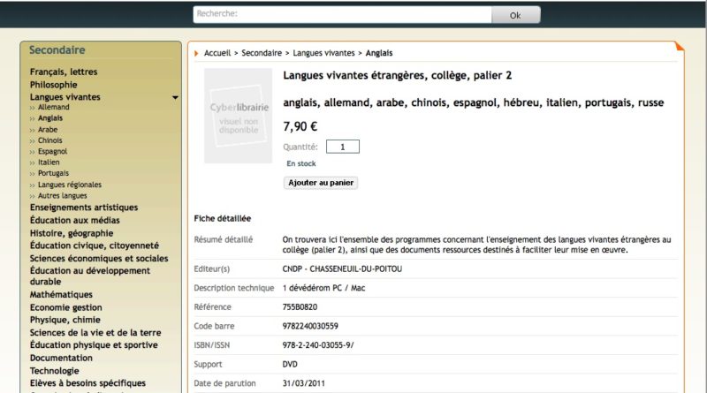Click Support value DVD
This screenshot has height=393, width=707.
pyautogui.click(x=290, y=364)
